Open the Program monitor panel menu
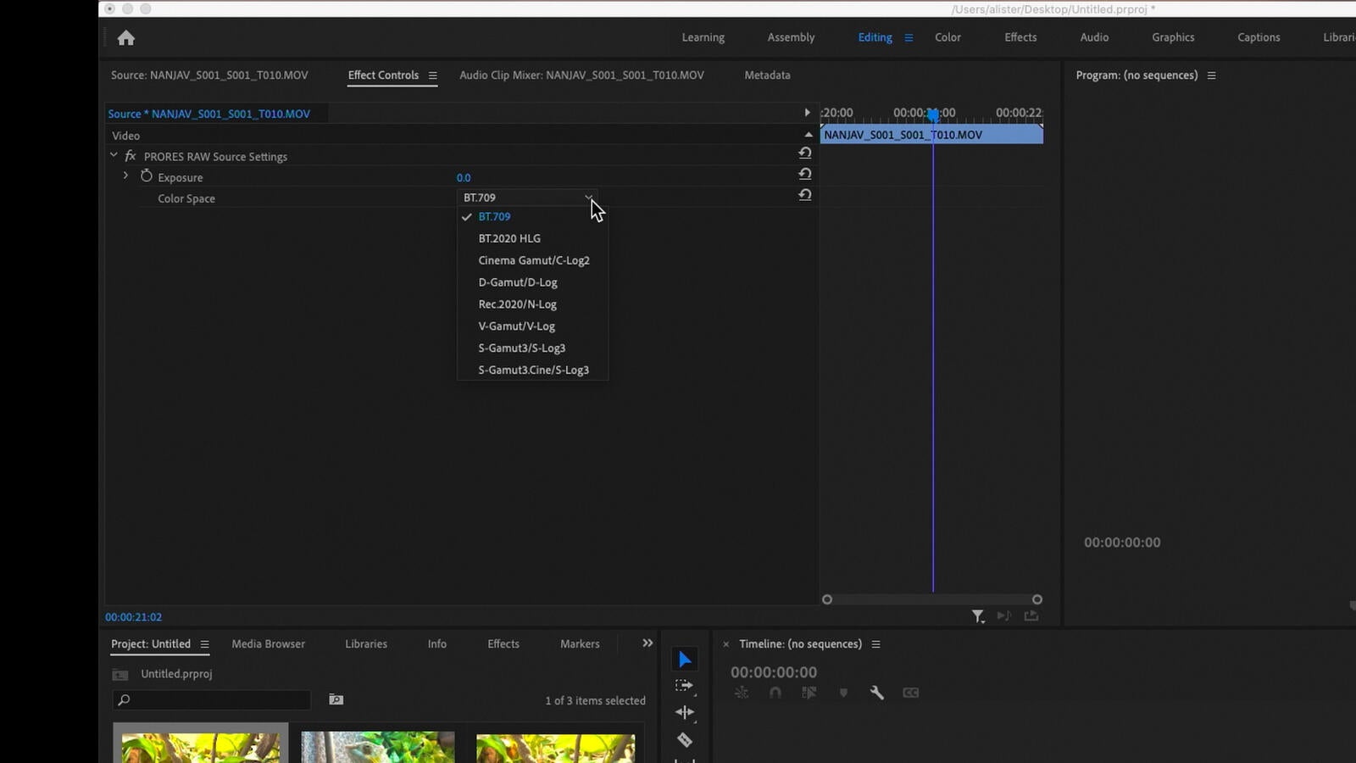 (1211, 75)
